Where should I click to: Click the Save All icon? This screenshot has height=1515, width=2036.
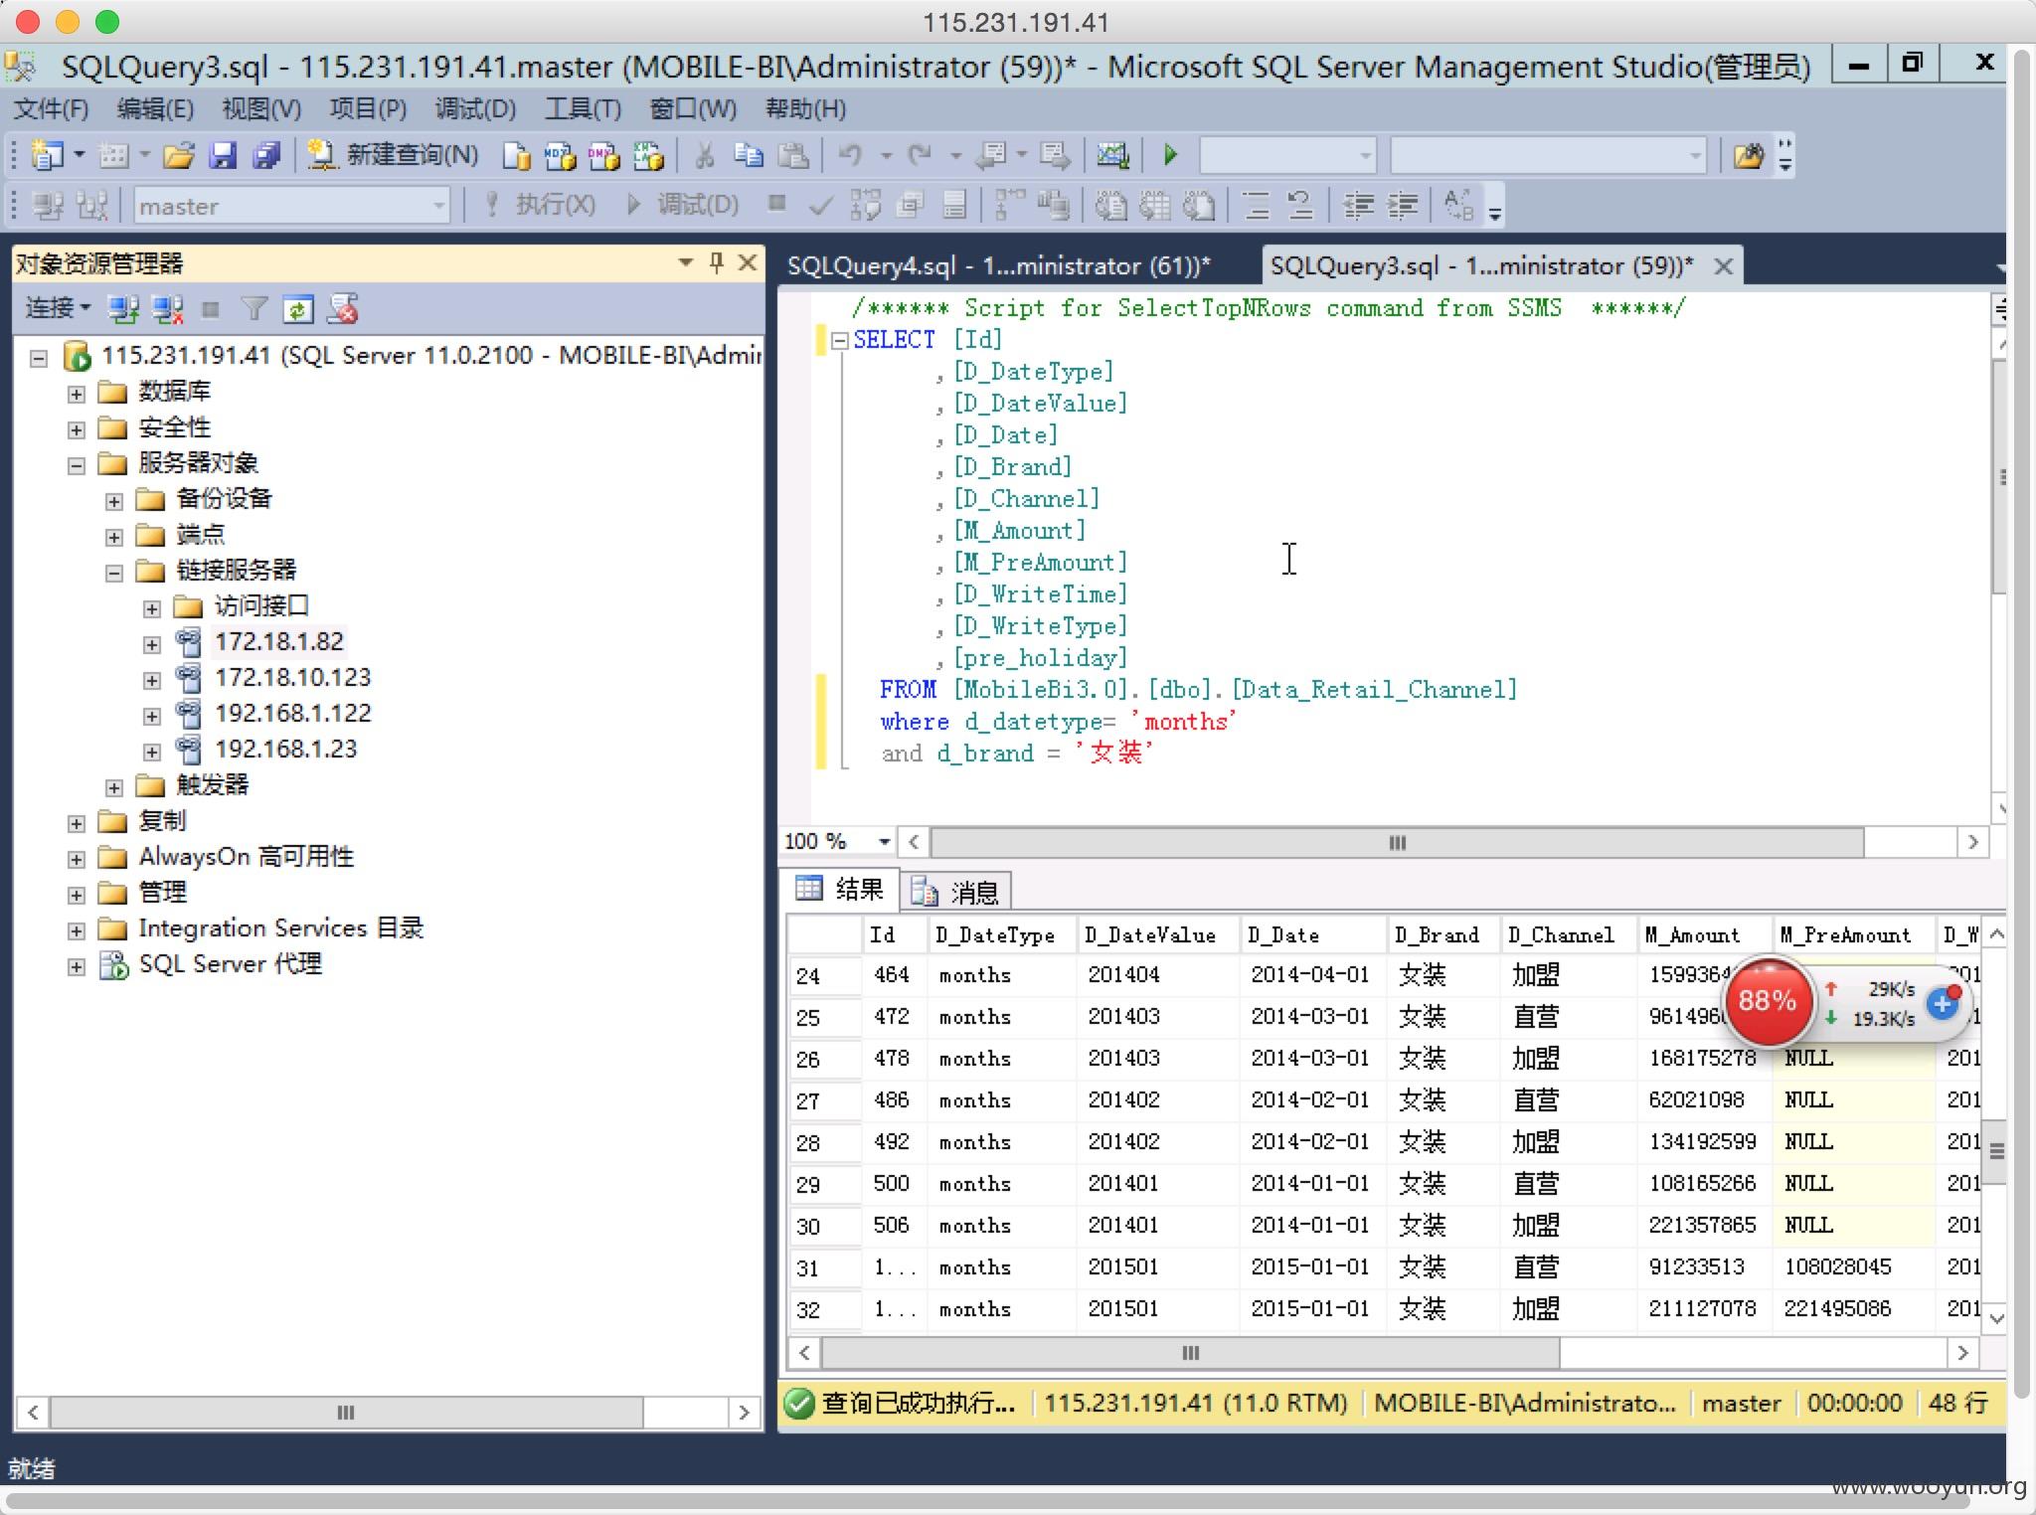tap(266, 155)
